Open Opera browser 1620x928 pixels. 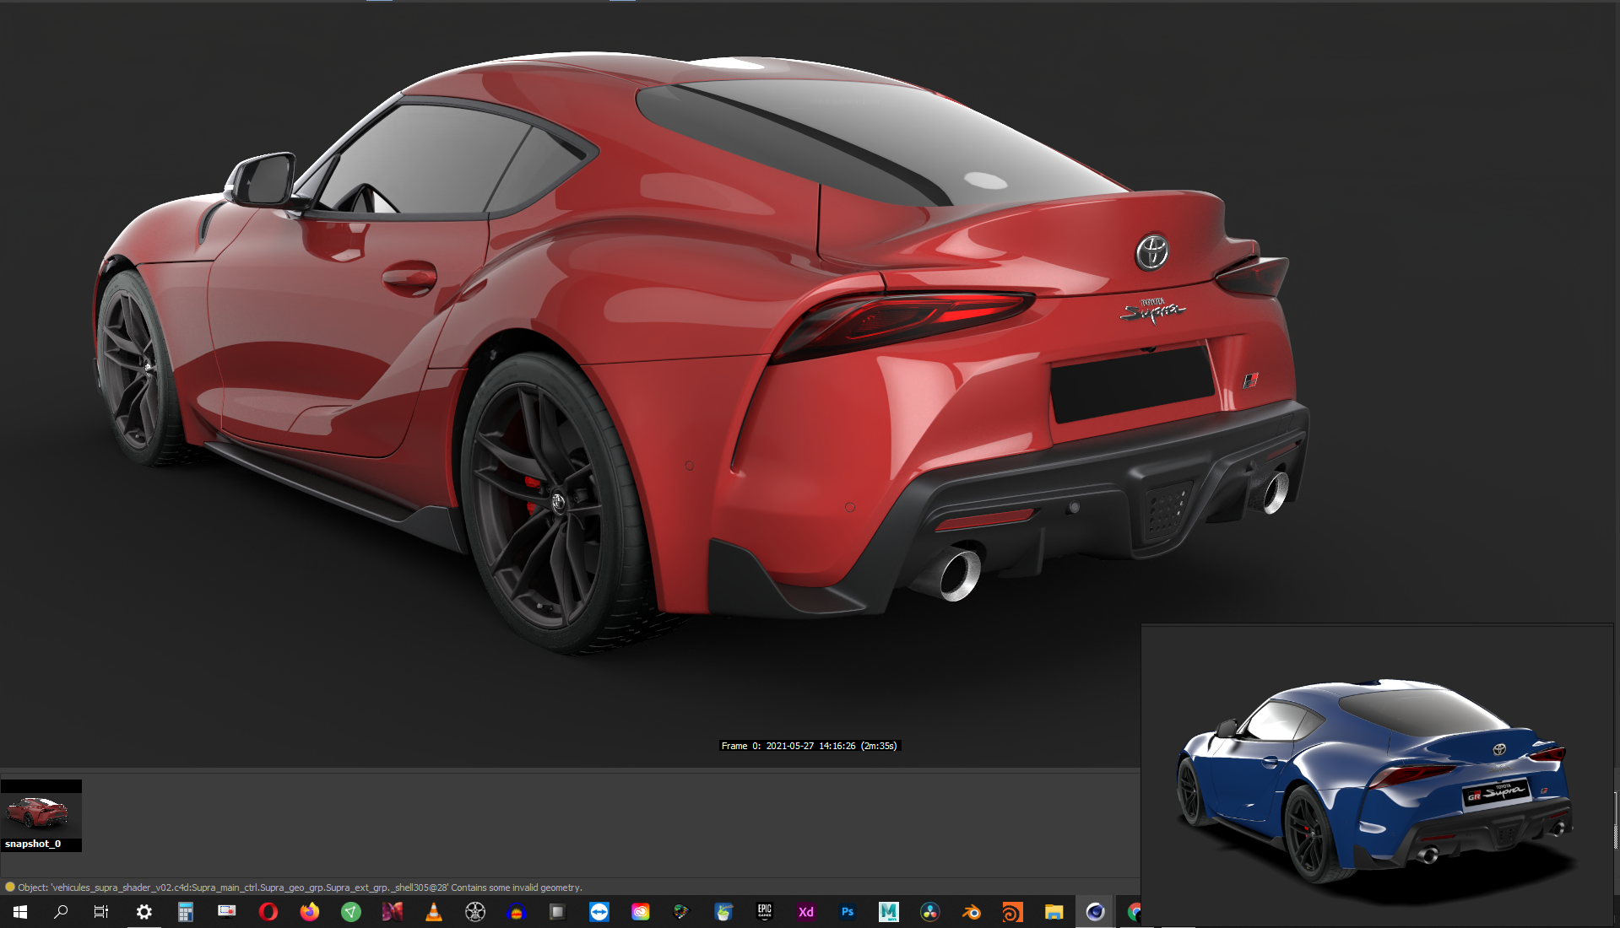pyautogui.click(x=268, y=912)
